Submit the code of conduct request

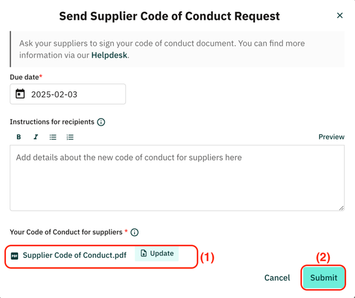pos(324,278)
